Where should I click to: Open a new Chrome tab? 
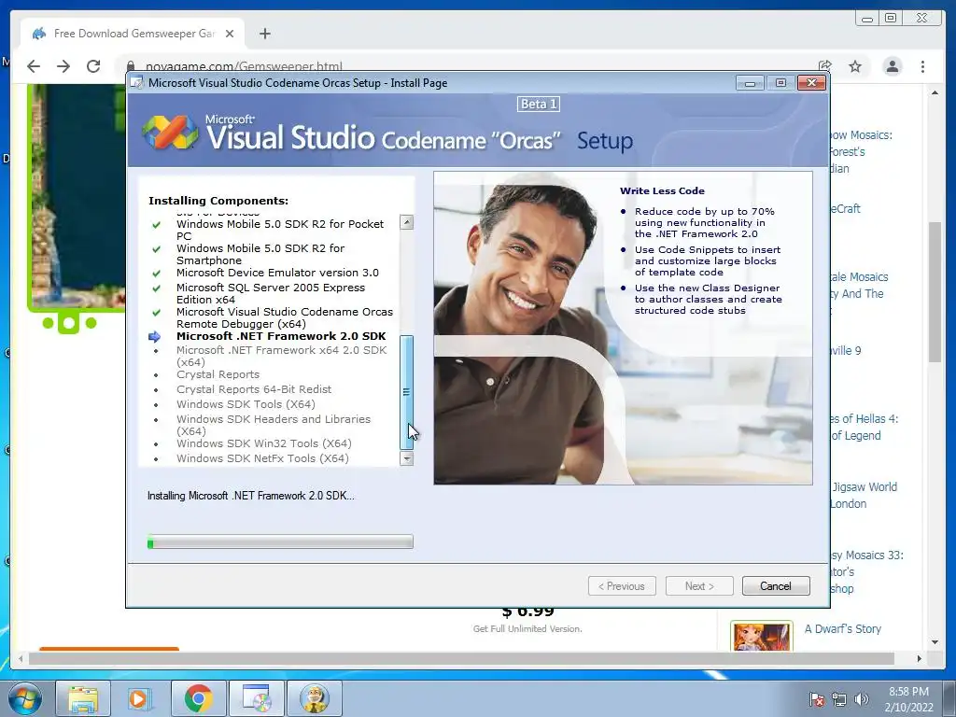[x=264, y=34]
